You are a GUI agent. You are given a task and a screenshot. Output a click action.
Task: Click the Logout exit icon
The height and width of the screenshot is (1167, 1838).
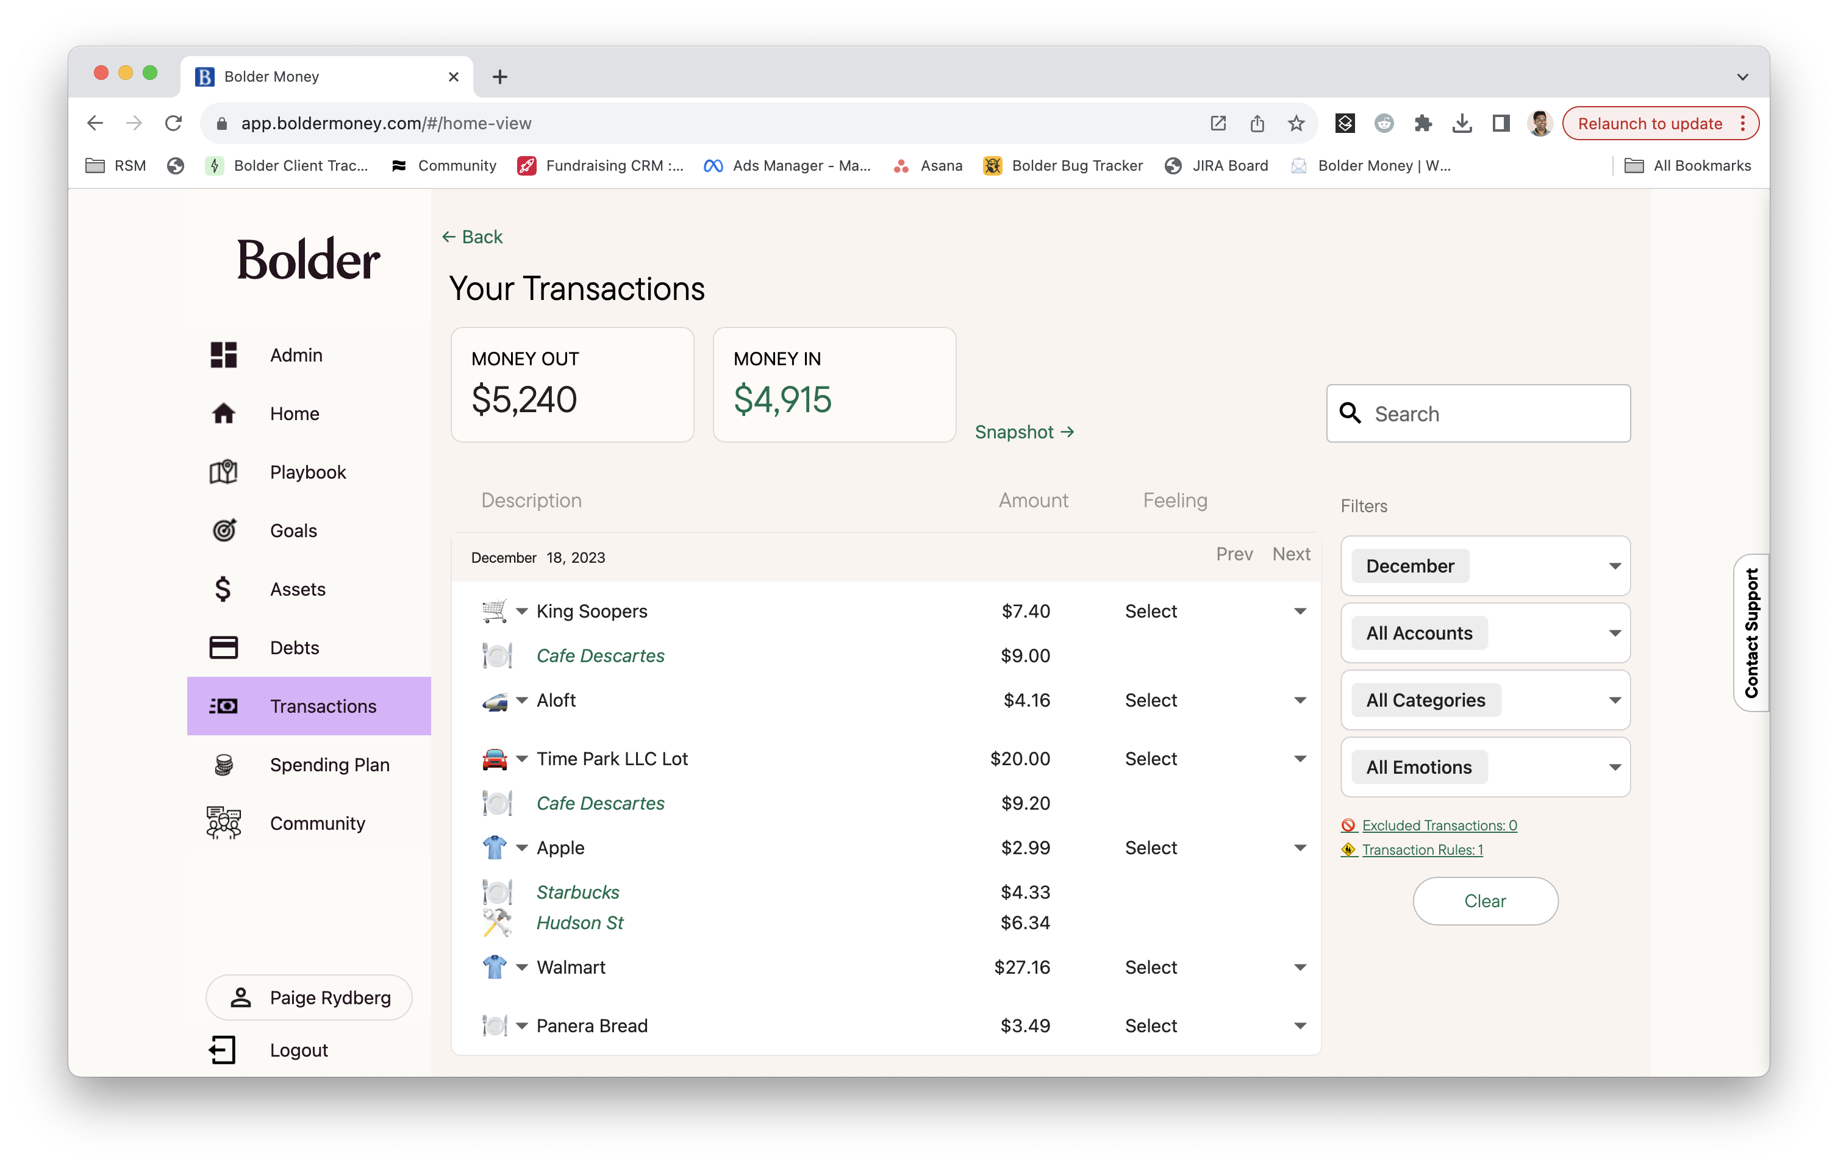(223, 1050)
